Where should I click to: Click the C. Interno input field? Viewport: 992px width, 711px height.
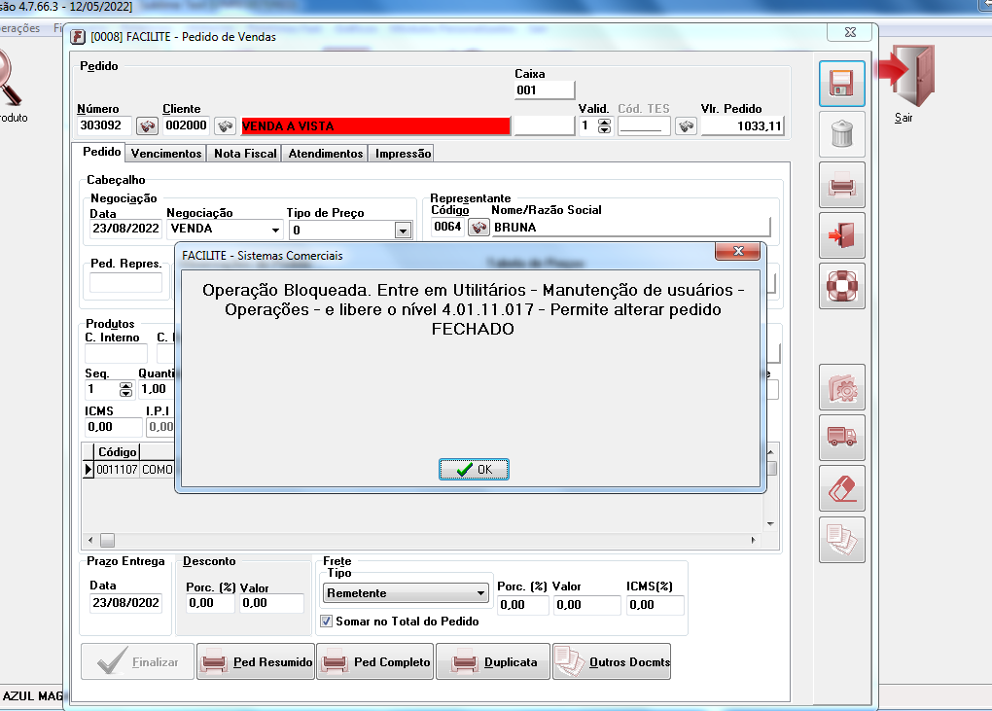116,354
